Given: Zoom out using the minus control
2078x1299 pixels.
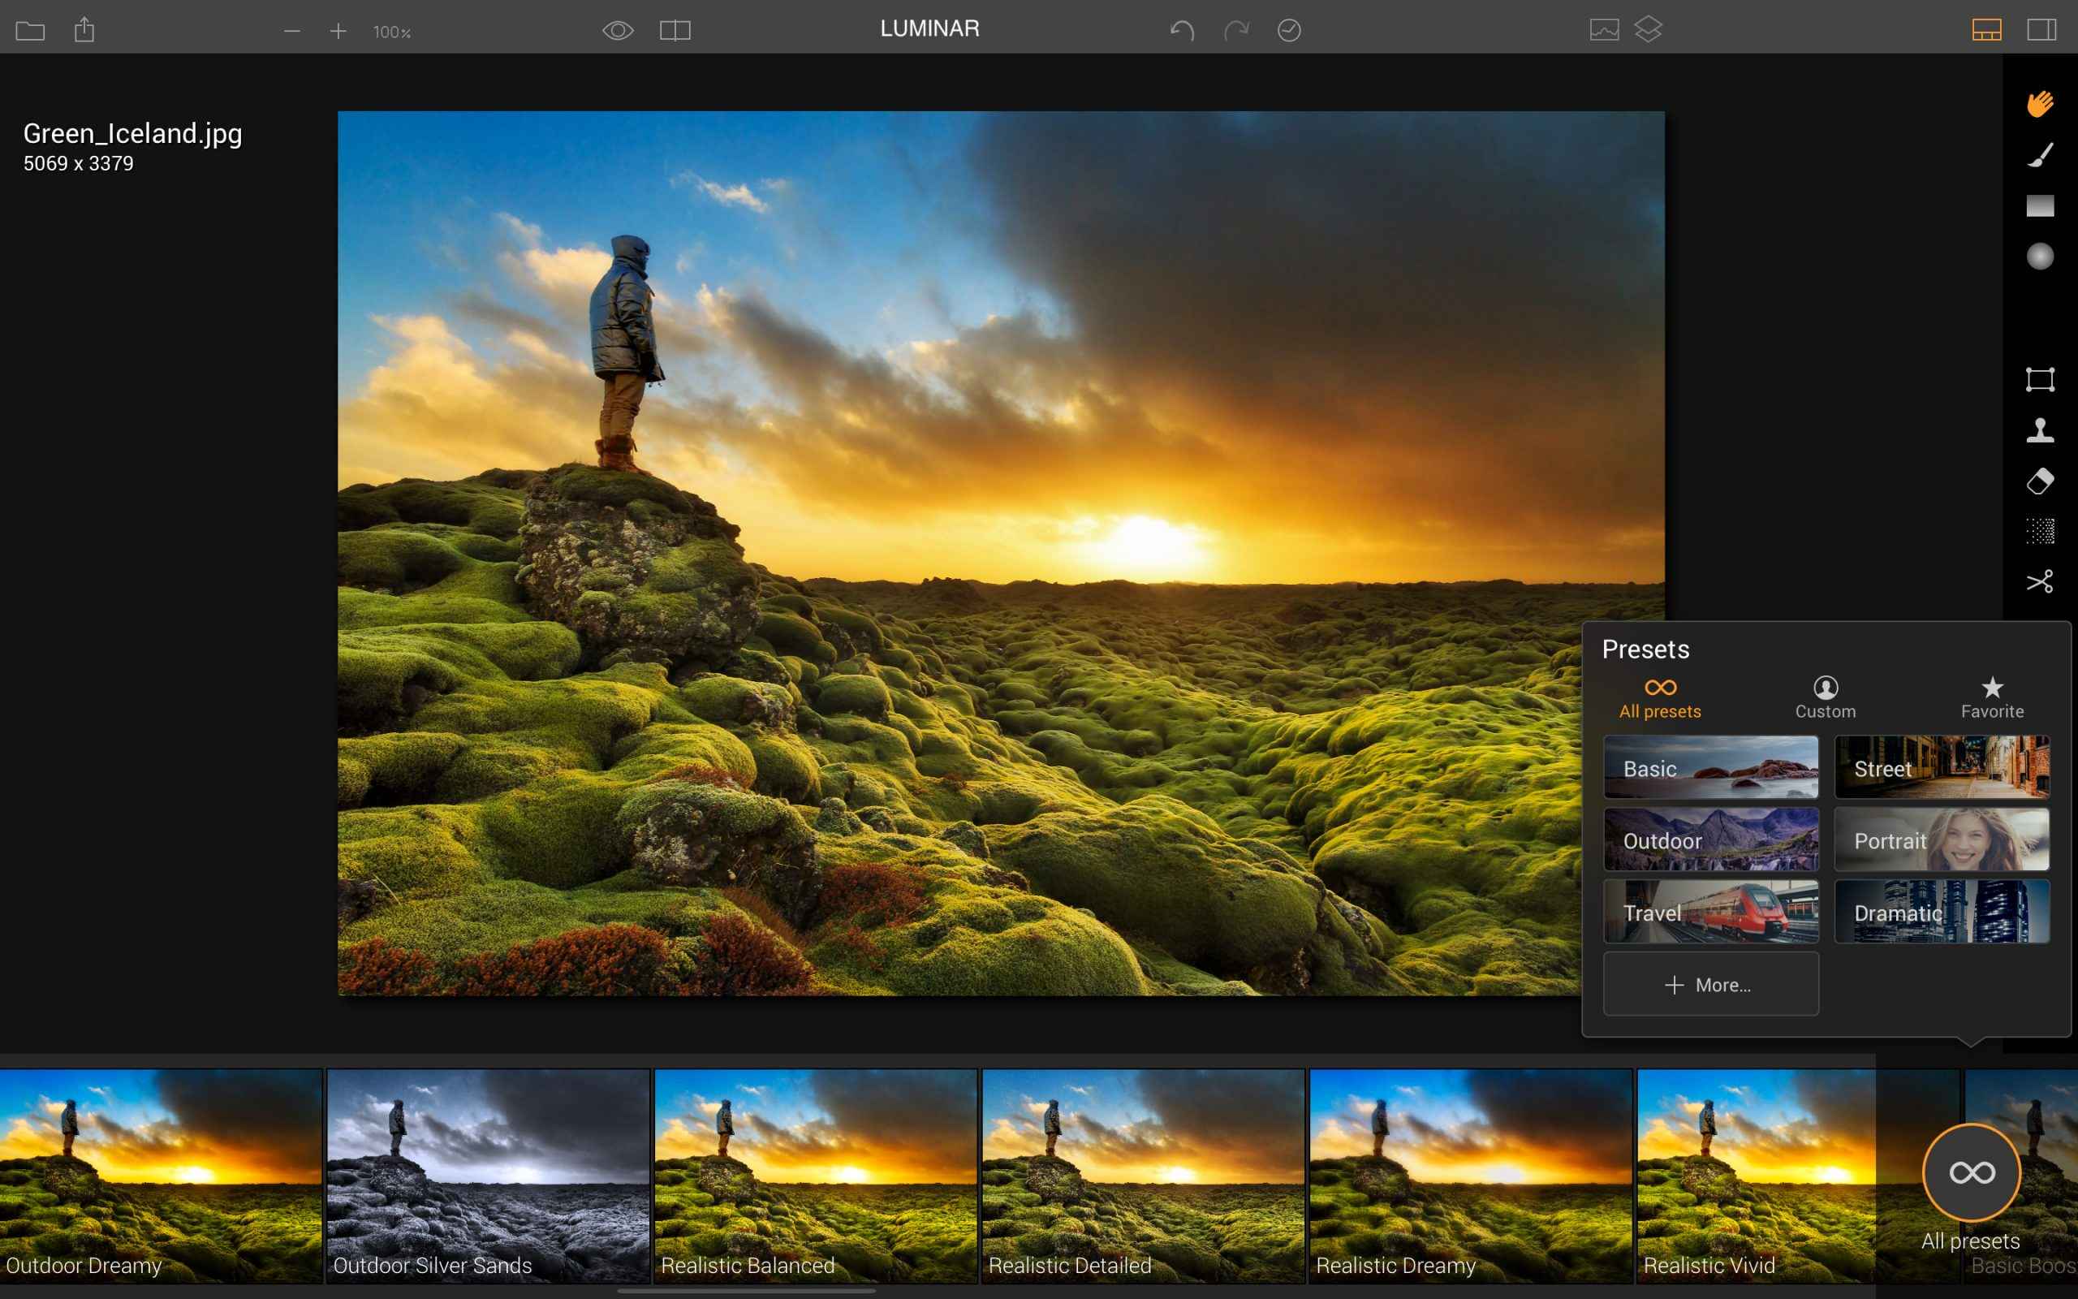Looking at the screenshot, I should (x=292, y=30).
